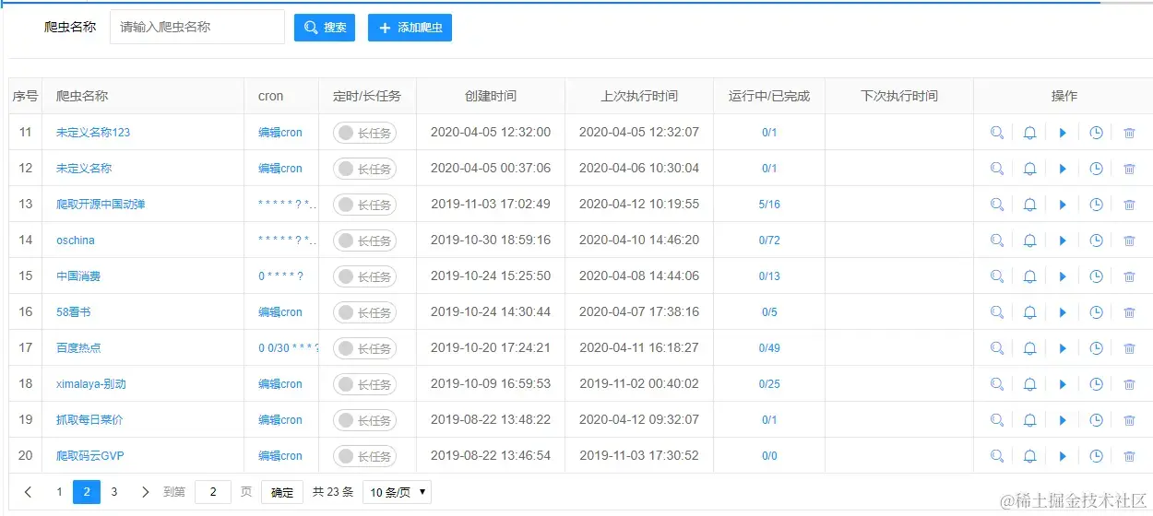Go to pagination page 3
This screenshot has height=516, width=1153.
(x=114, y=492)
